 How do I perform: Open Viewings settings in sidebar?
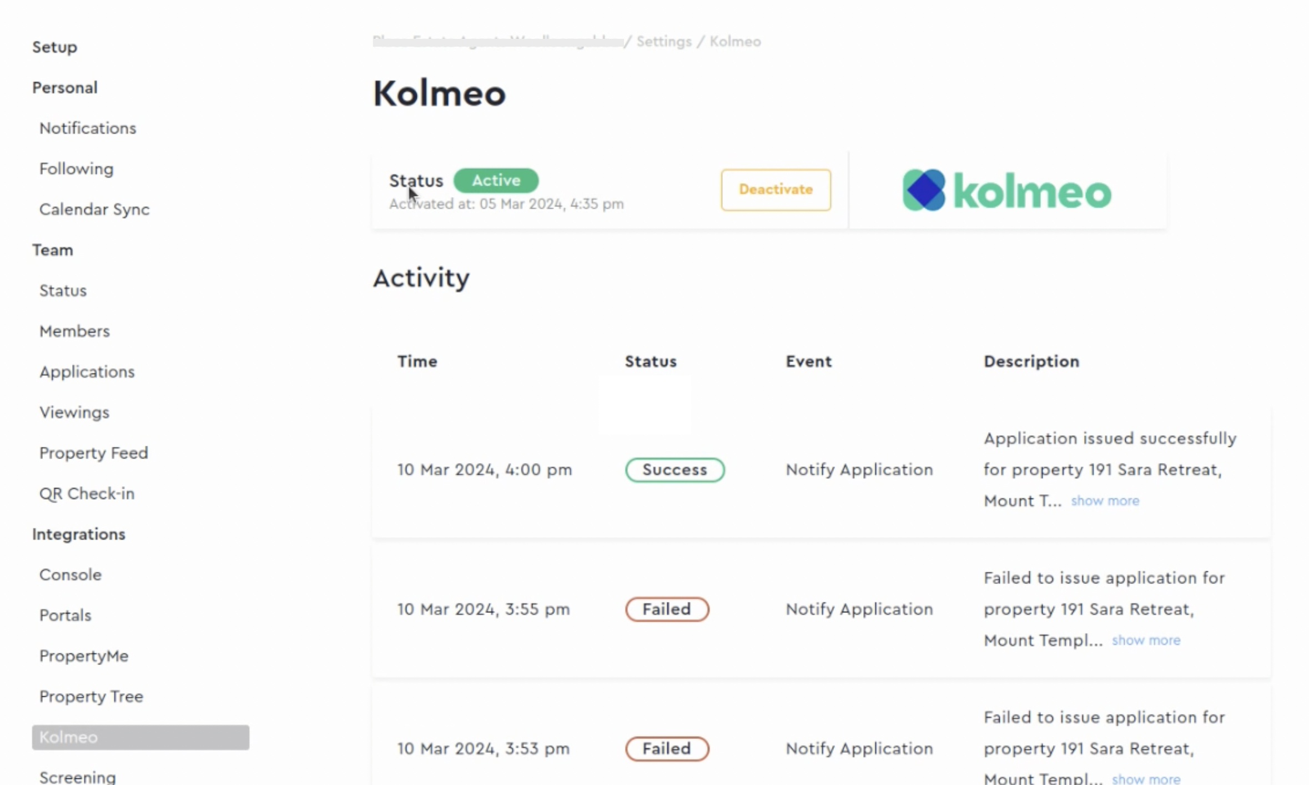74,412
